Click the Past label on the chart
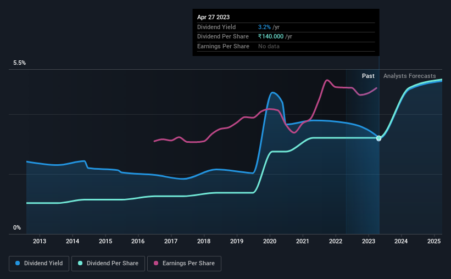This screenshot has height=279, width=451. (368, 76)
